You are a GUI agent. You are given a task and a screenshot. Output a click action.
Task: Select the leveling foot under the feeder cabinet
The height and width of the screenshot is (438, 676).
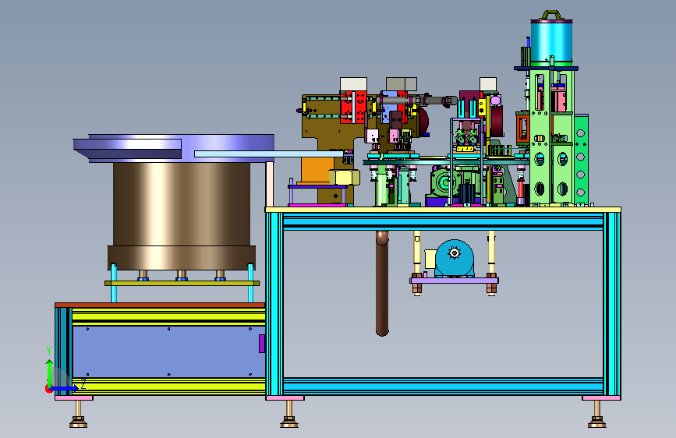coord(78,416)
